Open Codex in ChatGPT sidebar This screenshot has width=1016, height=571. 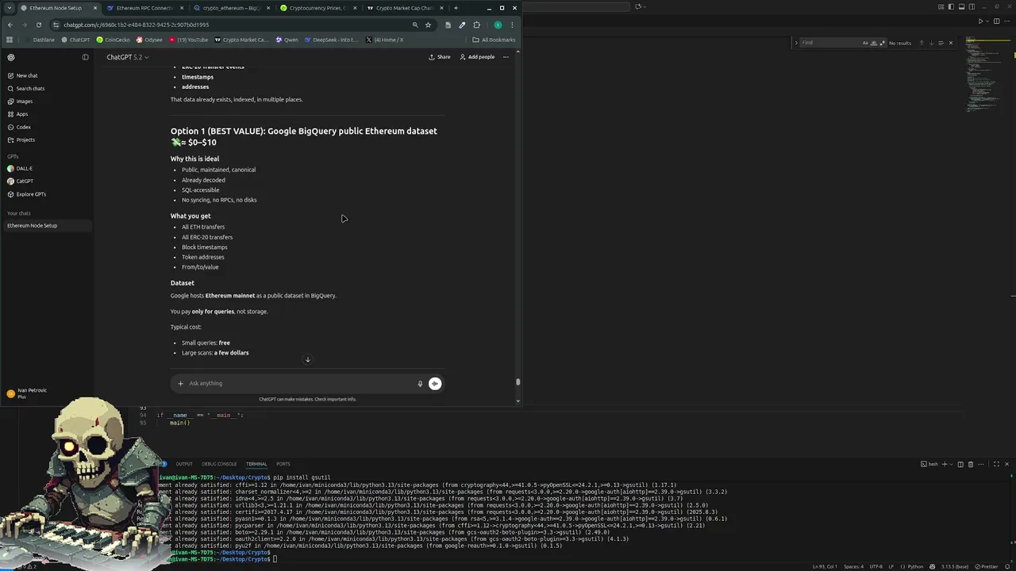[x=19, y=127]
